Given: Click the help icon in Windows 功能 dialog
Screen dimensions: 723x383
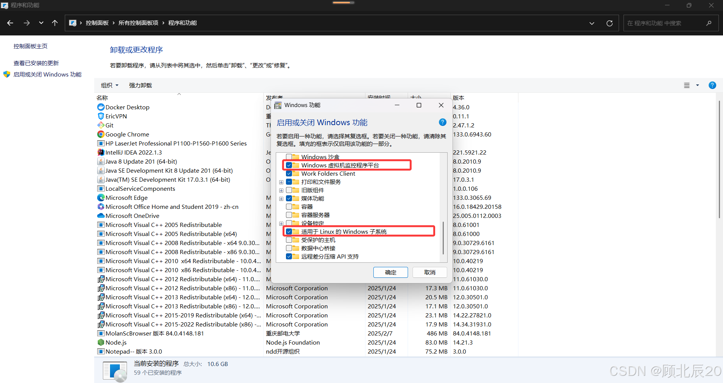Looking at the screenshot, I should click(x=443, y=122).
